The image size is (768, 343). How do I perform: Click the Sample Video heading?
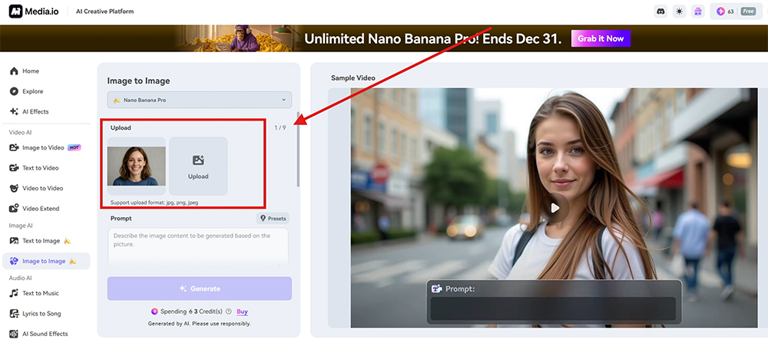353,78
